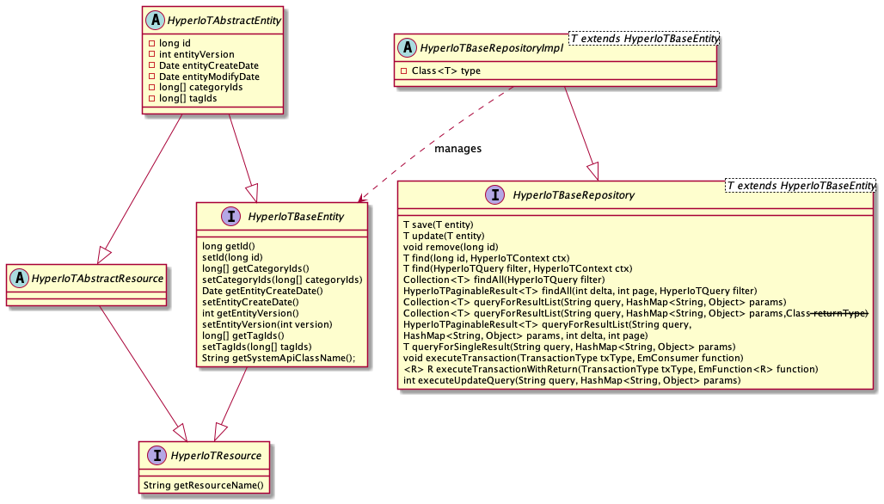The image size is (884, 504).
Task: Select the 'manages' dependency label
Action: pos(457,149)
